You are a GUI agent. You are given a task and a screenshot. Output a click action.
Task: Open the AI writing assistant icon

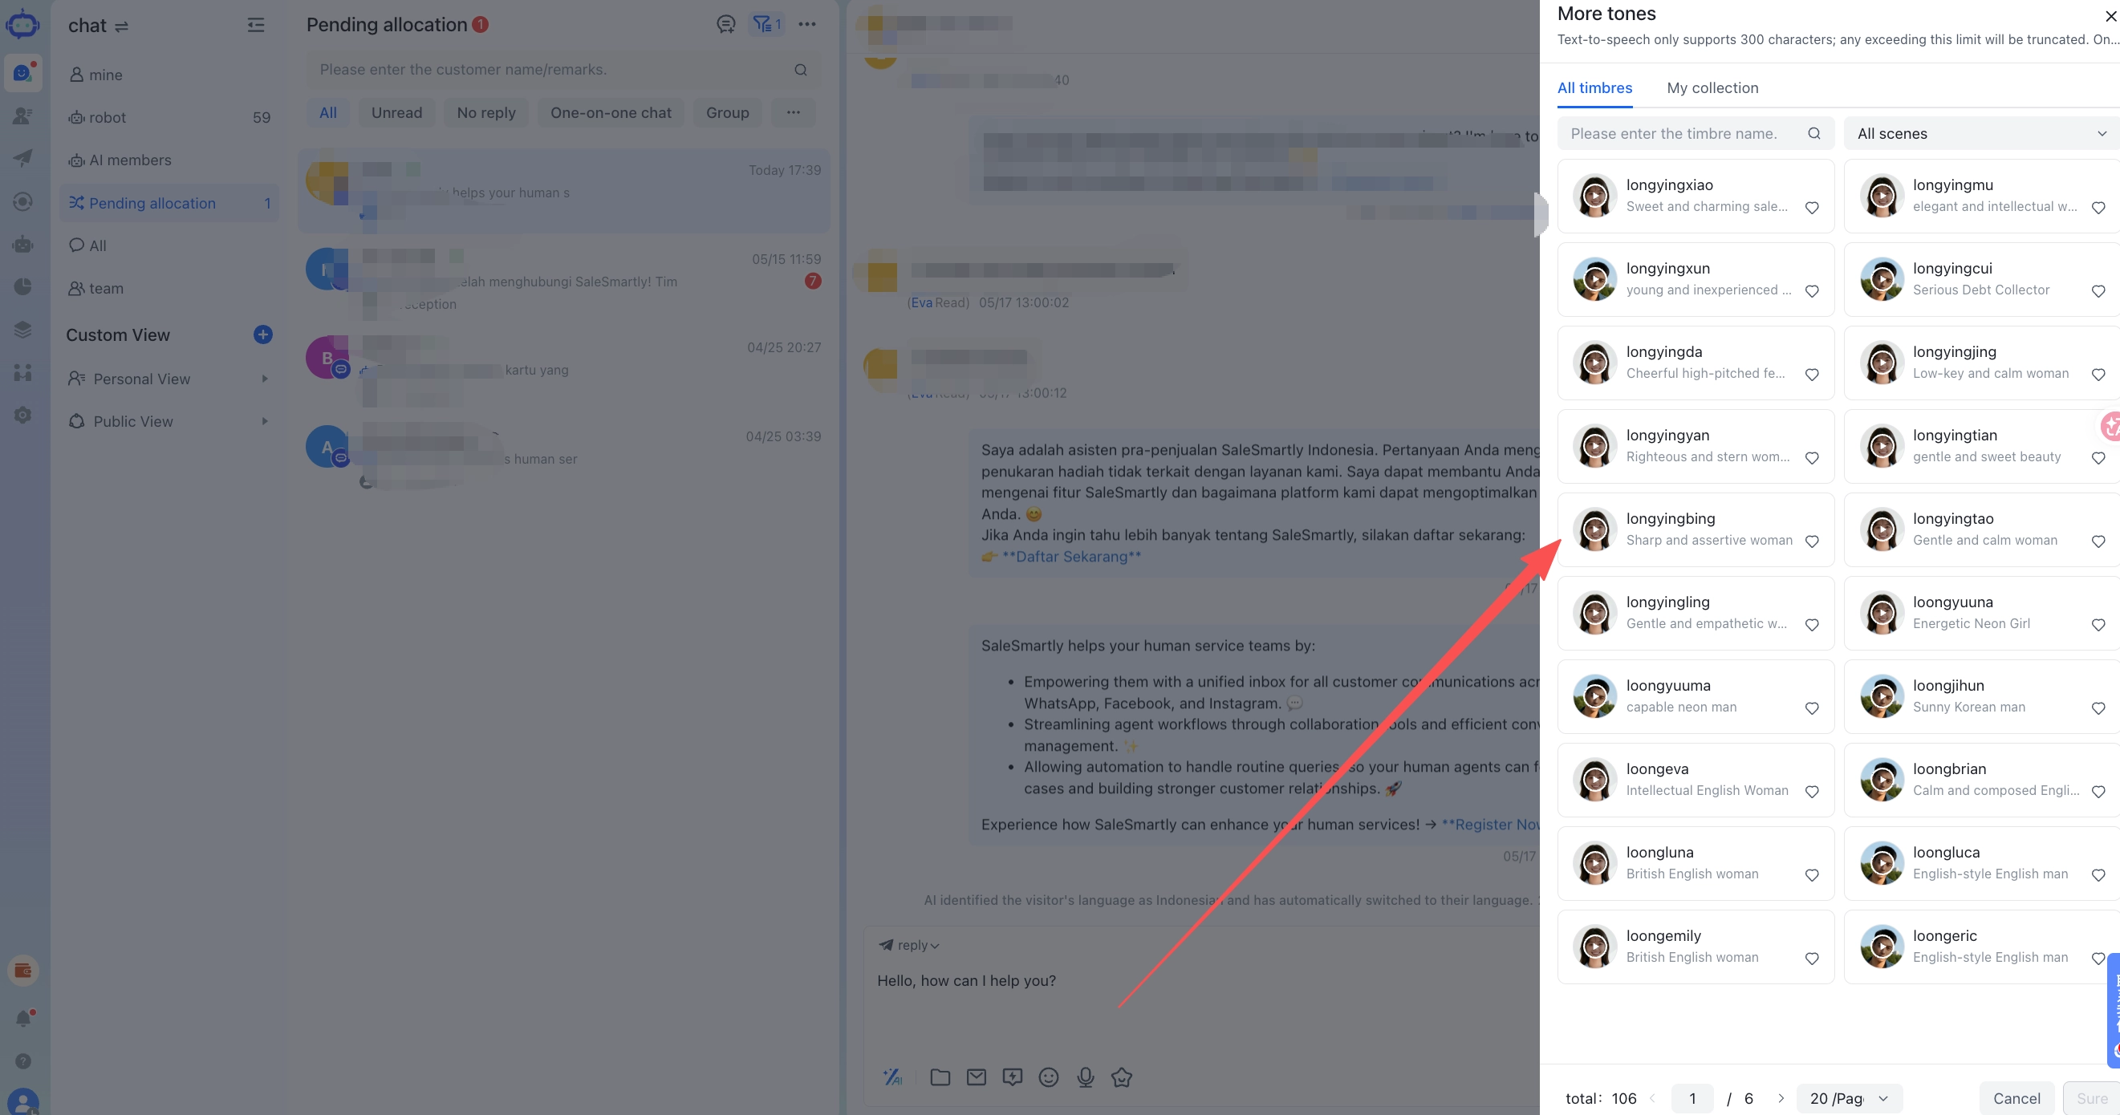pyautogui.click(x=893, y=1077)
